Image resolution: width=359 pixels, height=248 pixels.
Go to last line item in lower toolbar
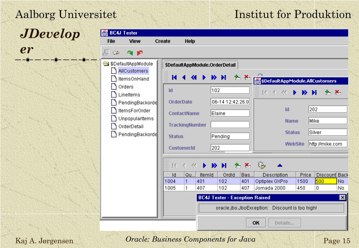(x=224, y=165)
